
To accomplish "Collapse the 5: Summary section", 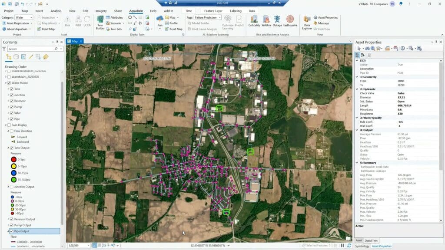I will click(357, 163).
